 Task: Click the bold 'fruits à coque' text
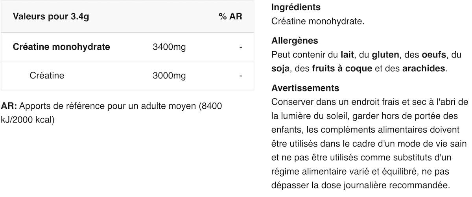coord(342,69)
